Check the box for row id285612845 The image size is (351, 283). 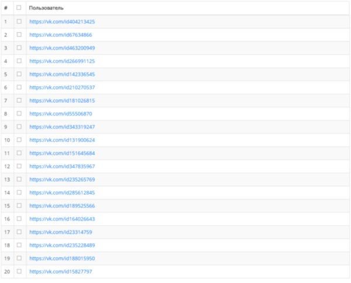pos(19,193)
